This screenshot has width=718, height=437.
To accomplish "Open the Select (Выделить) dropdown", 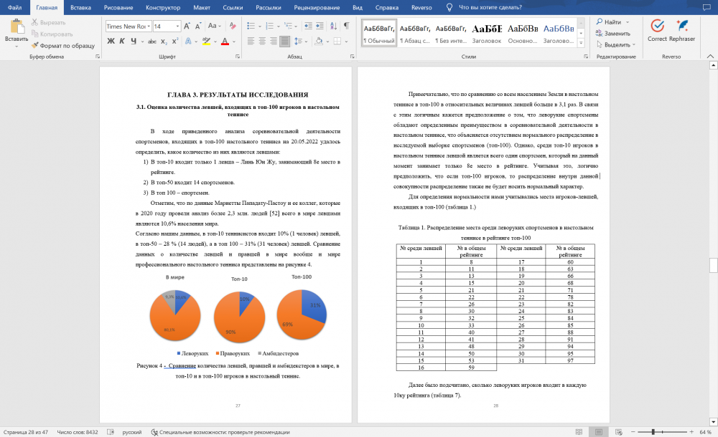I will 616,45.
